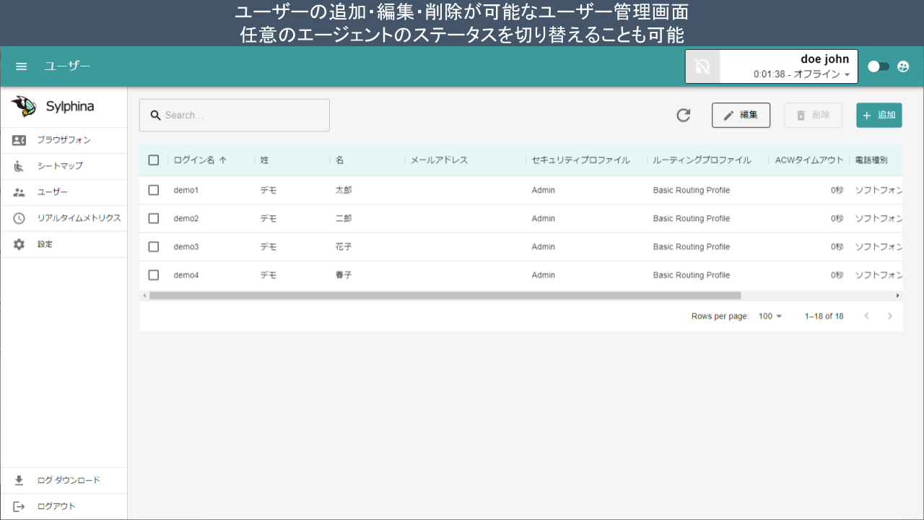Open the hamburger menu icon
The height and width of the screenshot is (520, 924).
22,66
